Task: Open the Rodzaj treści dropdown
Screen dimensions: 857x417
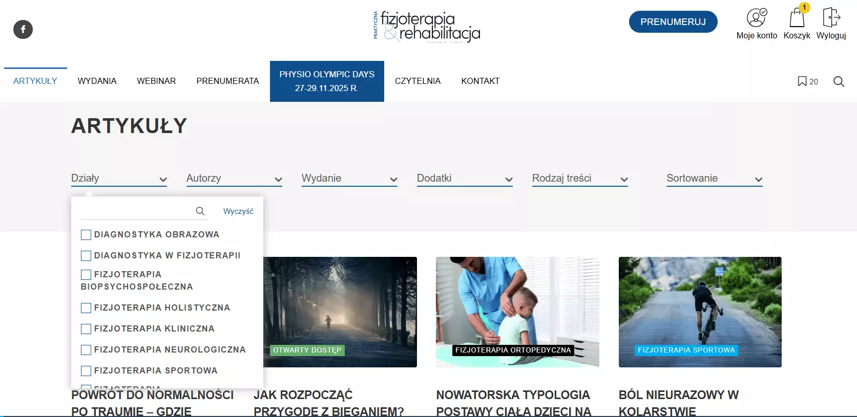Action: click(x=580, y=179)
